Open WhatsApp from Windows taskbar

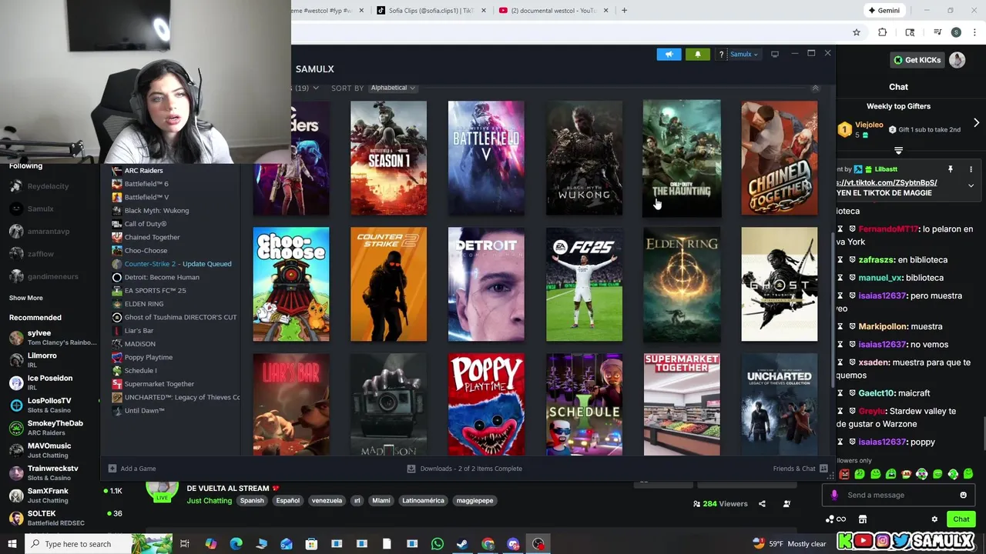point(438,544)
